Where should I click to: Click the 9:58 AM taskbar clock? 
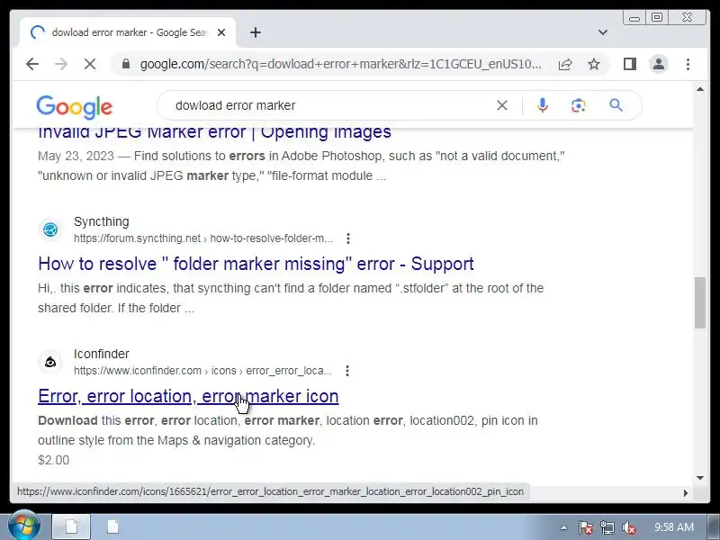(673, 527)
